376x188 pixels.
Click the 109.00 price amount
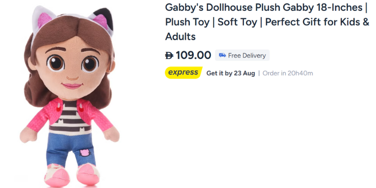pyautogui.click(x=193, y=55)
